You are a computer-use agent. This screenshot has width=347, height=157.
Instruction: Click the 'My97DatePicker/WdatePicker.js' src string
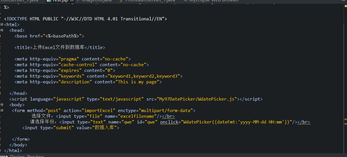(197, 99)
